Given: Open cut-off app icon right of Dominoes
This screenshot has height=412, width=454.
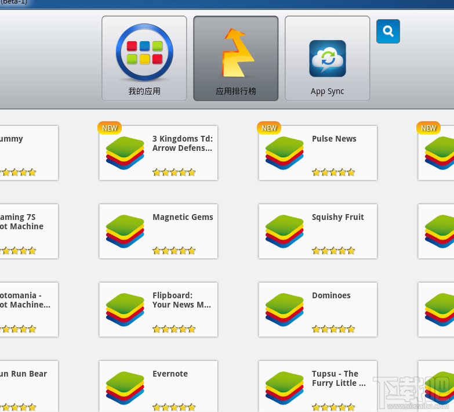Looking at the screenshot, I should pos(440,309).
